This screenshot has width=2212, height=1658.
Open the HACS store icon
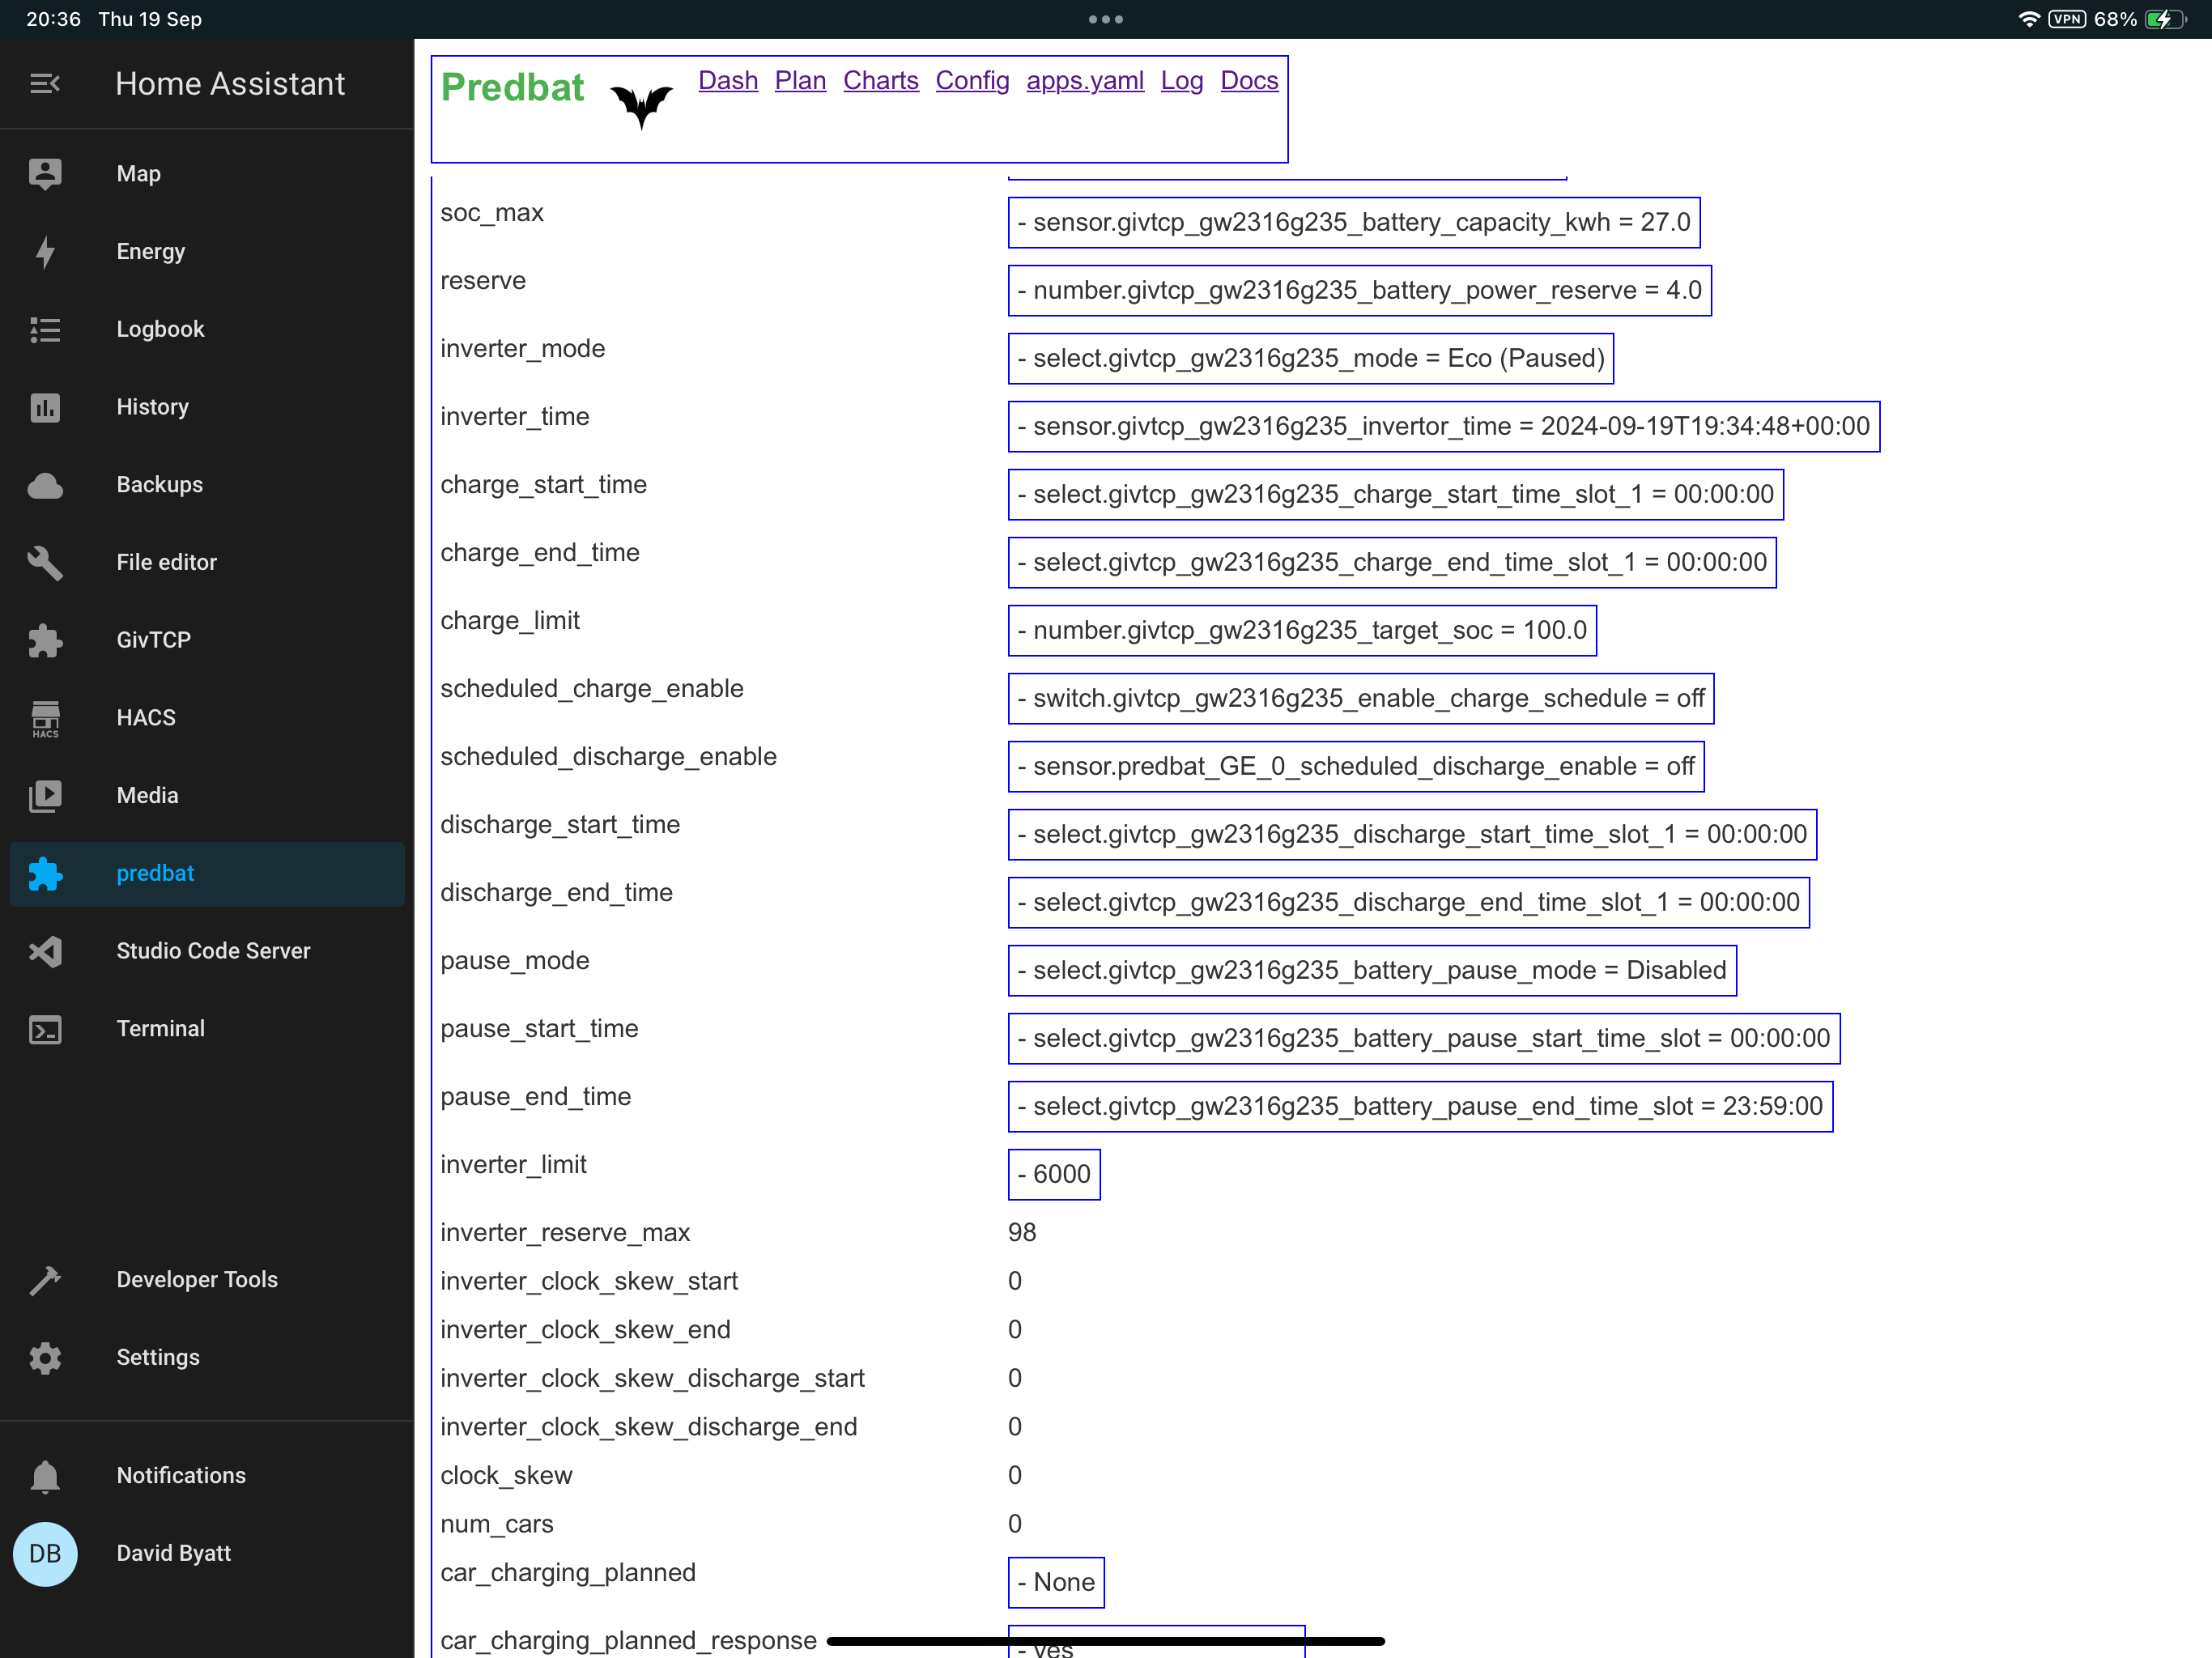pos(45,718)
